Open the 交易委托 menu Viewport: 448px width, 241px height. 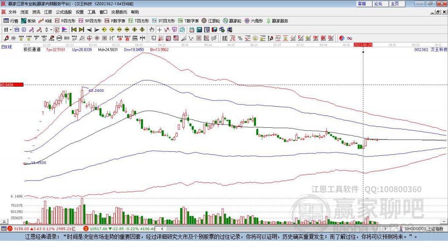point(119,12)
